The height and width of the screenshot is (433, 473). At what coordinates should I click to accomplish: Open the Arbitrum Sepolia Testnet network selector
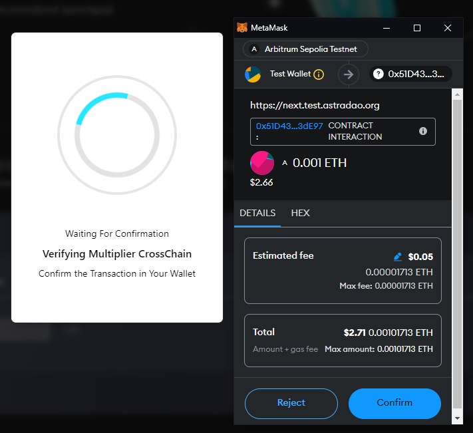tap(305, 49)
